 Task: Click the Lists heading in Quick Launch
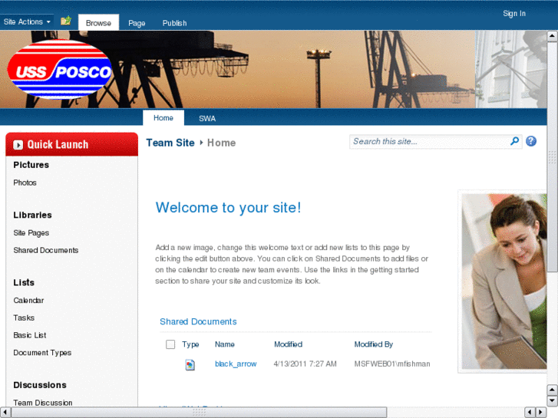[24, 282]
